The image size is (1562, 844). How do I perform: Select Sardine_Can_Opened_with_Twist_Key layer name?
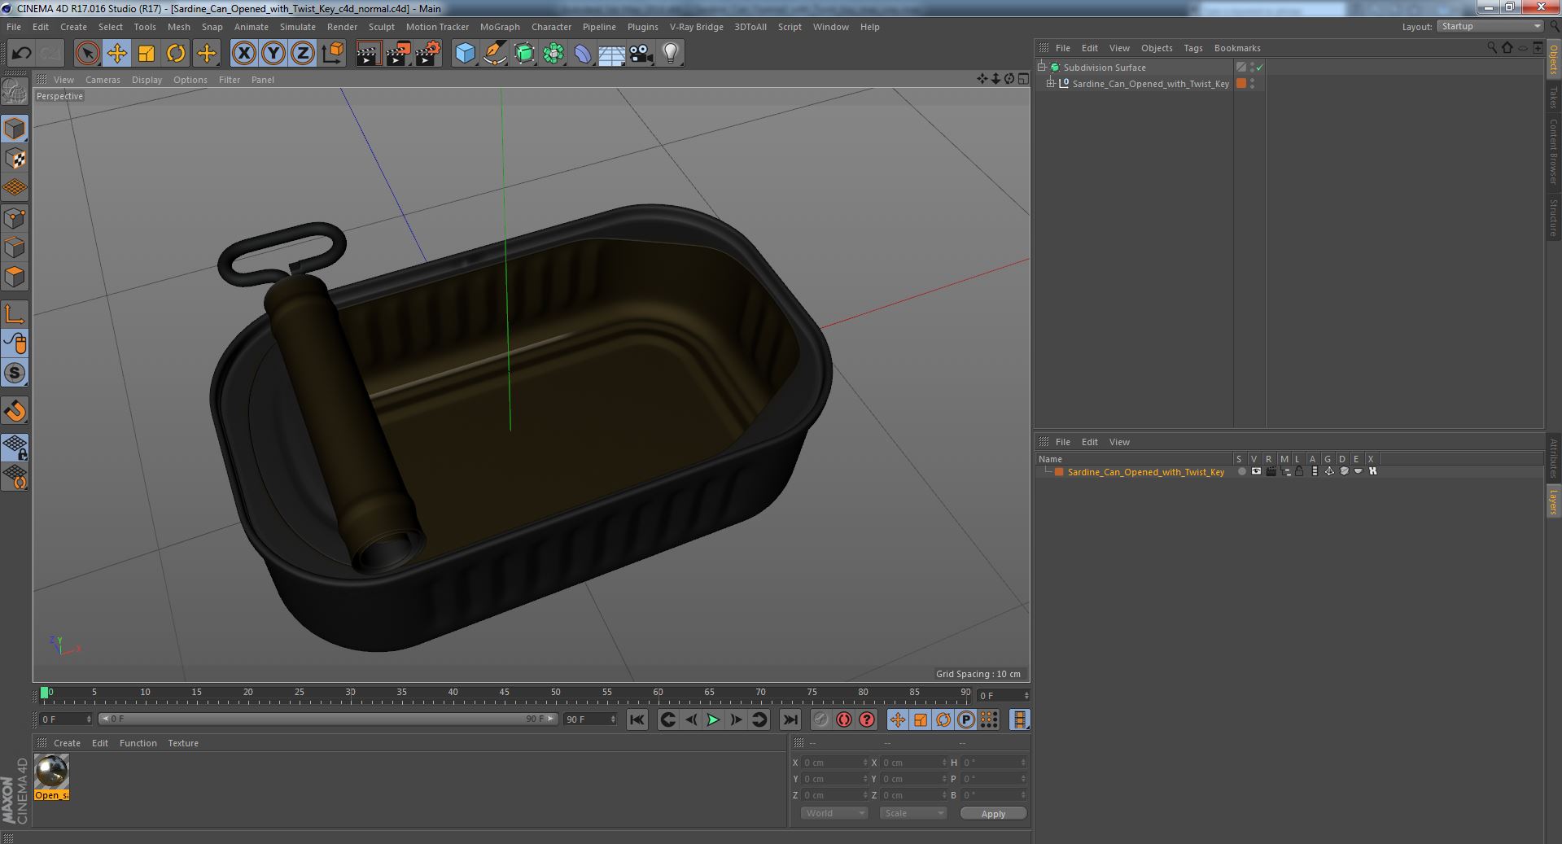(1145, 472)
